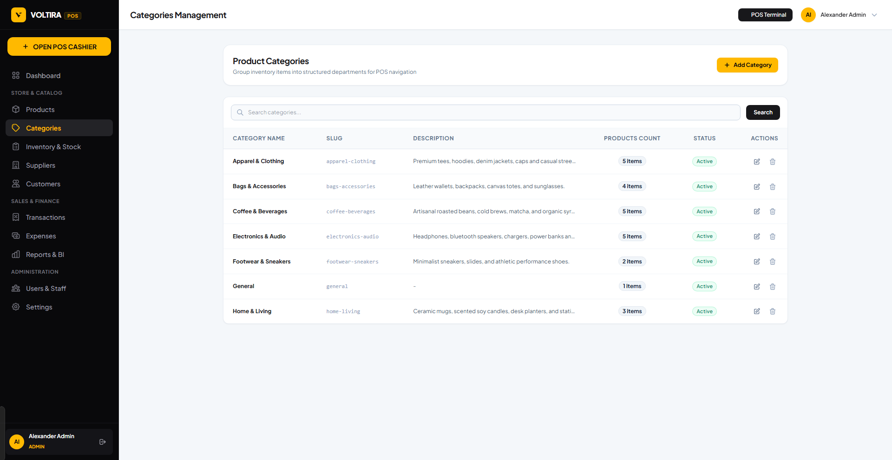The image size is (892, 460).
Task: Open edit for Home & Living
Action: (757, 311)
